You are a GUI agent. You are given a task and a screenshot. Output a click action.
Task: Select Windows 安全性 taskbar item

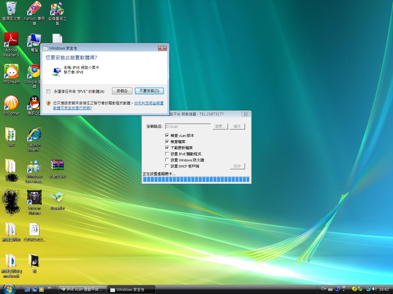[x=131, y=289]
